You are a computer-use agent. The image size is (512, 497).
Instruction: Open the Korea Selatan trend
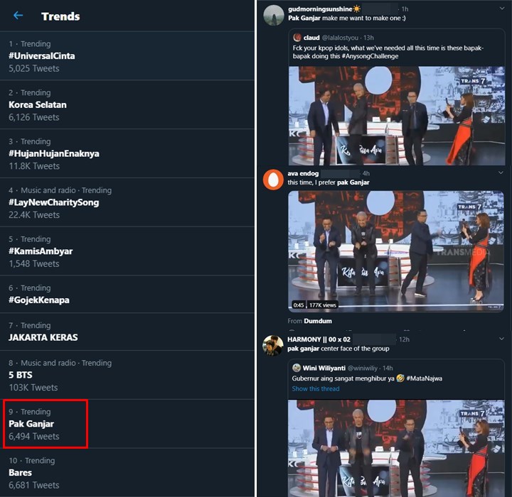tap(127, 104)
